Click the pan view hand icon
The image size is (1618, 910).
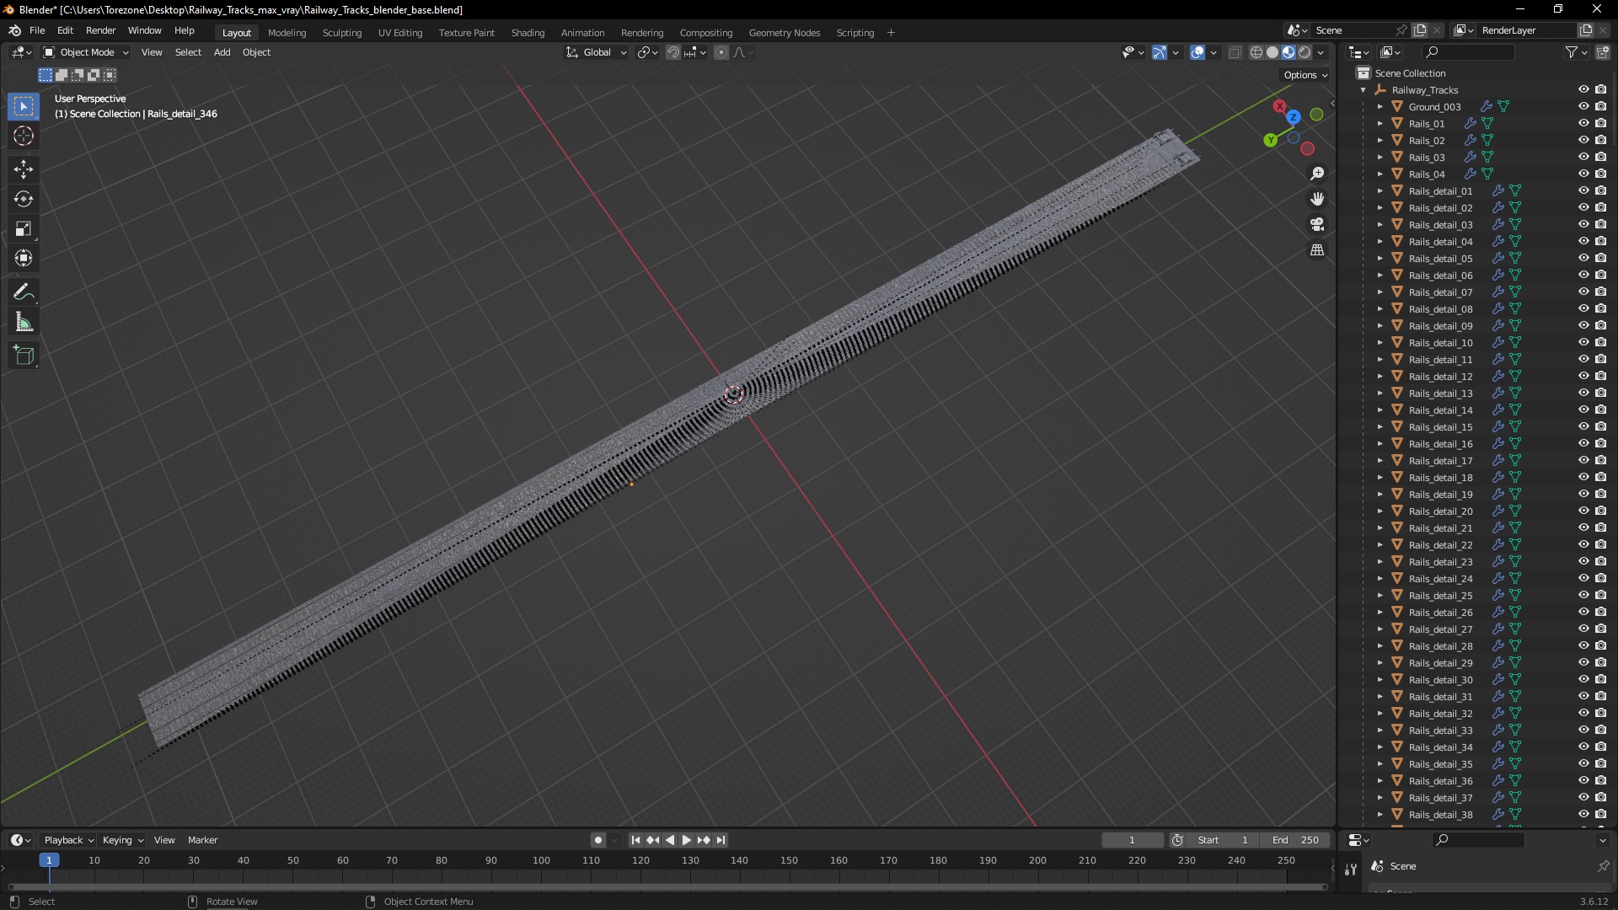pos(1317,199)
